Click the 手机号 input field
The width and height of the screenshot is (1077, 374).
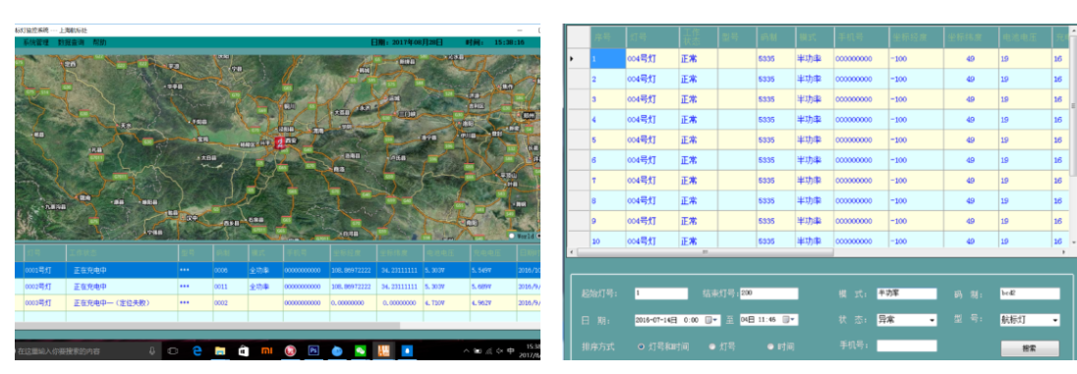(x=907, y=346)
